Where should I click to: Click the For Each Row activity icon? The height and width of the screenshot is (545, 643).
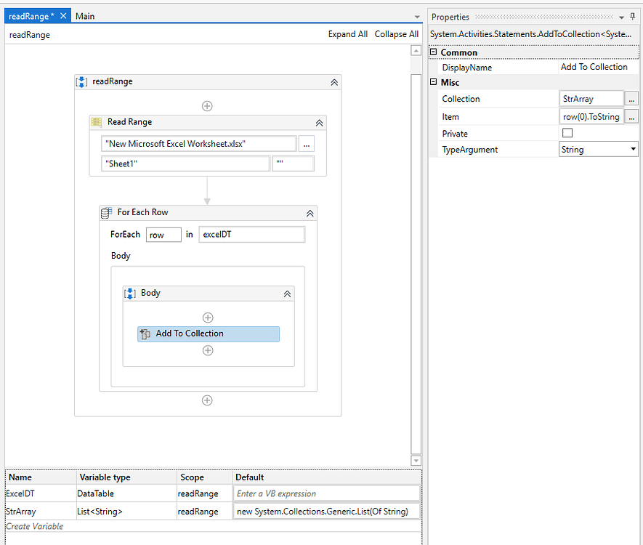(x=105, y=212)
